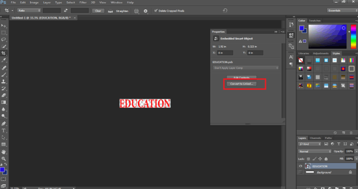The image size is (358, 189).
Task: Click the Edit Contents button
Action: click(x=241, y=77)
